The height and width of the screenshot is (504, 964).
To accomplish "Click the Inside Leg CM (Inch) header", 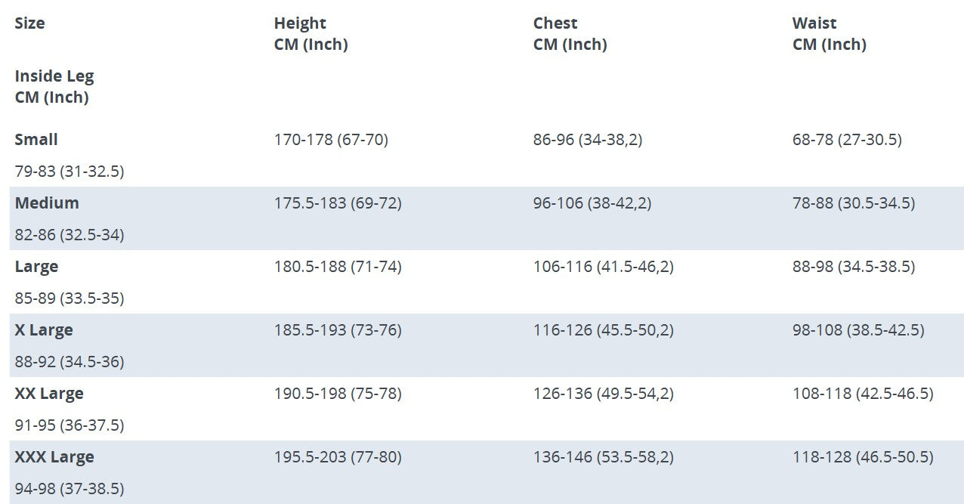I will (x=54, y=87).
